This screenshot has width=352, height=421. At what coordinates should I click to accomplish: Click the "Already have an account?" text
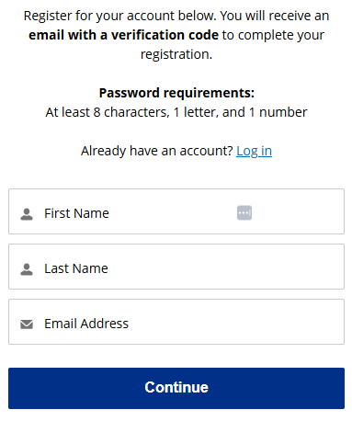point(157,151)
